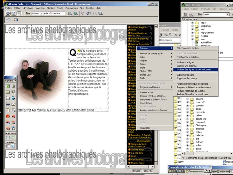233x175 pixels.
Task: Expand the deleuze folder
Action: (x=187, y=135)
